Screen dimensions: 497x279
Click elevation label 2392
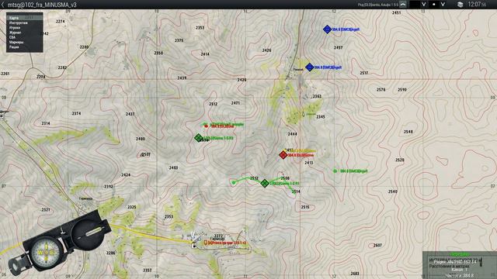(x=109, y=187)
